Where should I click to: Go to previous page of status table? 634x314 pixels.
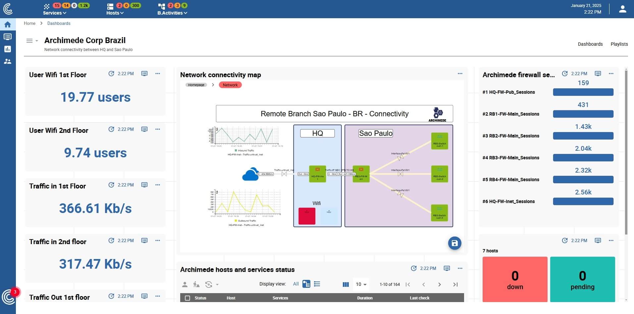[424, 284]
